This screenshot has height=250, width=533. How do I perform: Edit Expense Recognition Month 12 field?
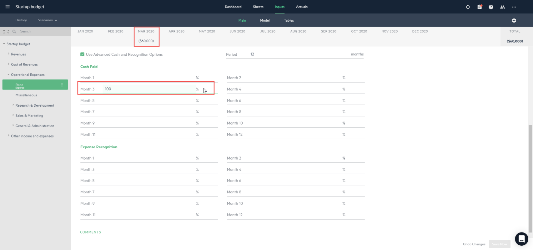click(x=296, y=215)
